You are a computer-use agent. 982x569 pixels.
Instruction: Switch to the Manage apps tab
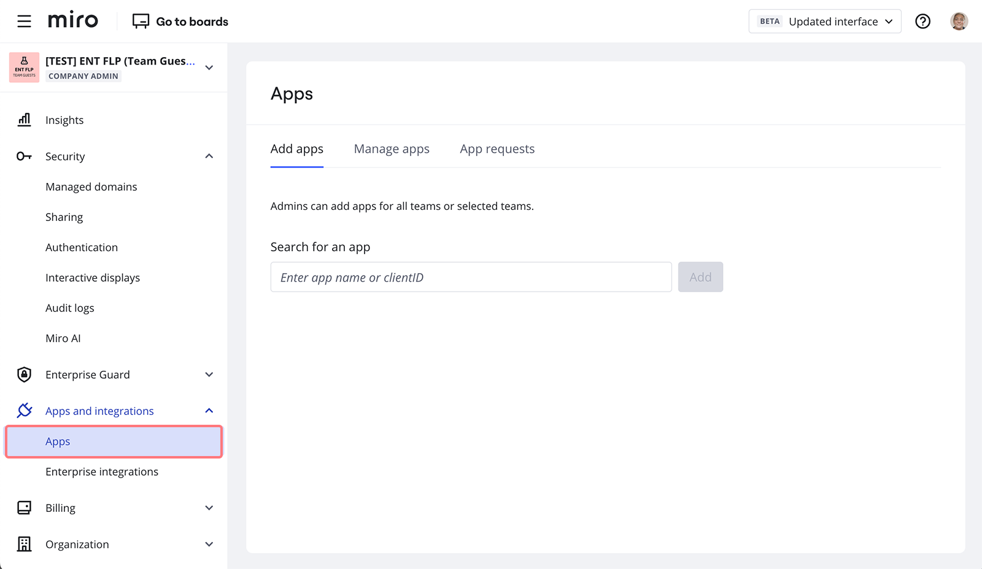coord(391,149)
